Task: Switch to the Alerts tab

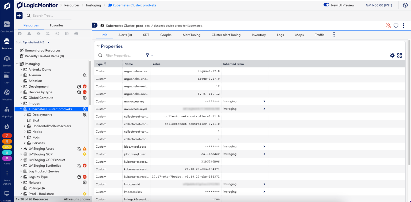Action: [125, 35]
